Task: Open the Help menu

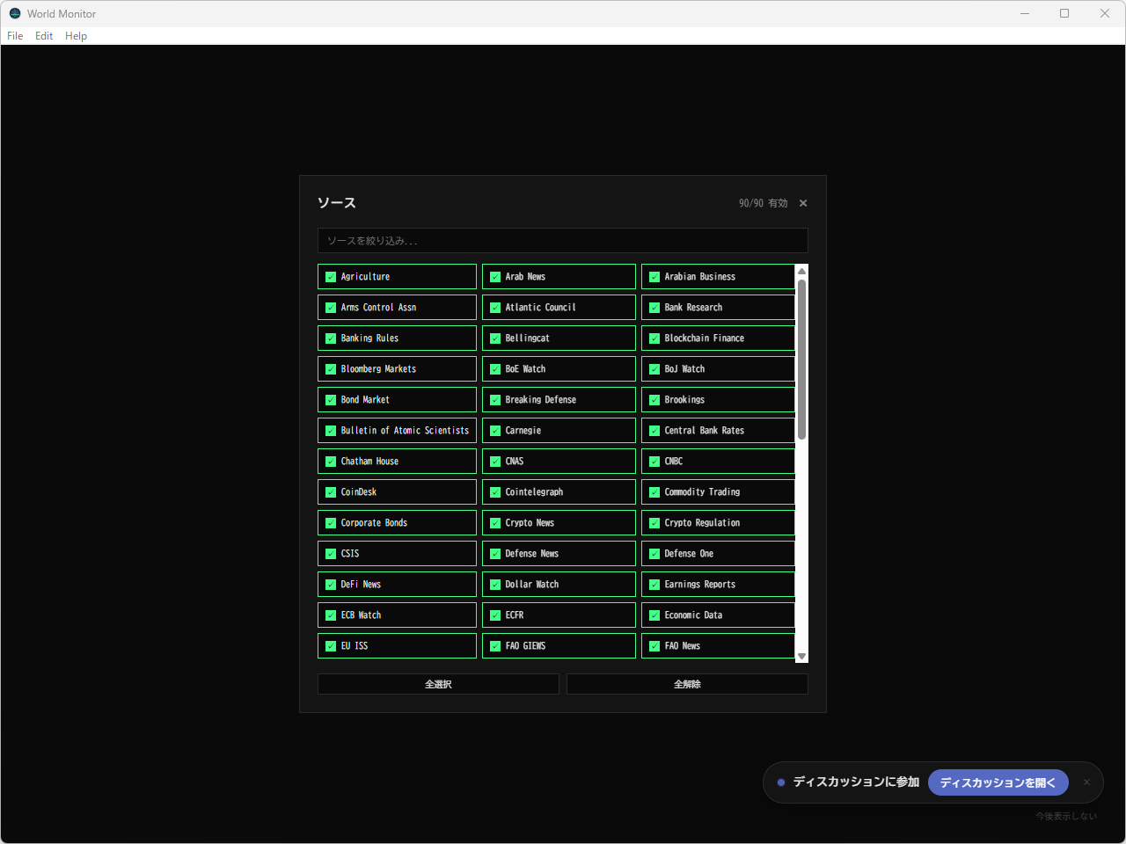Action: tap(77, 36)
